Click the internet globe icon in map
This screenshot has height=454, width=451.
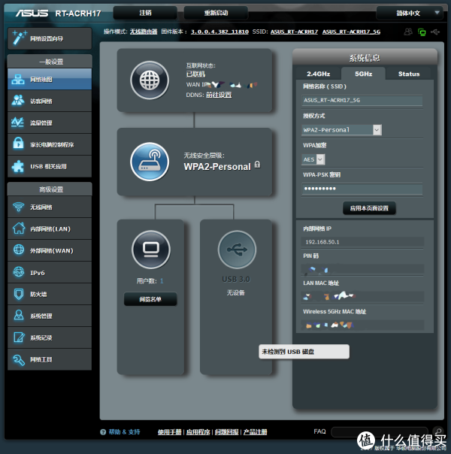[150, 80]
